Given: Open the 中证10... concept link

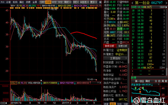Looking at the screenshot, I should pos(121,54).
